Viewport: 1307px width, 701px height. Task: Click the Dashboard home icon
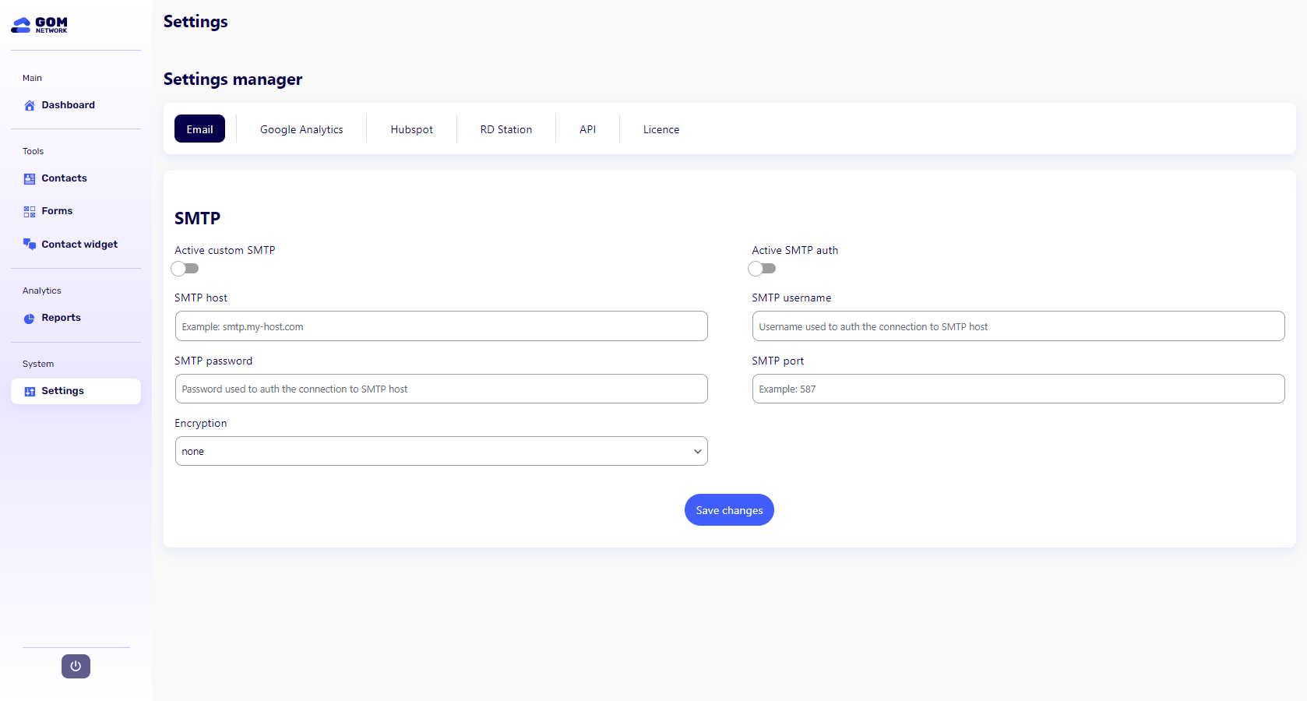(x=30, y=105)
